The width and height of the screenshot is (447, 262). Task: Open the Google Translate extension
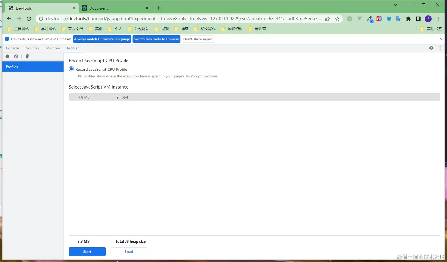coord(399,19)
